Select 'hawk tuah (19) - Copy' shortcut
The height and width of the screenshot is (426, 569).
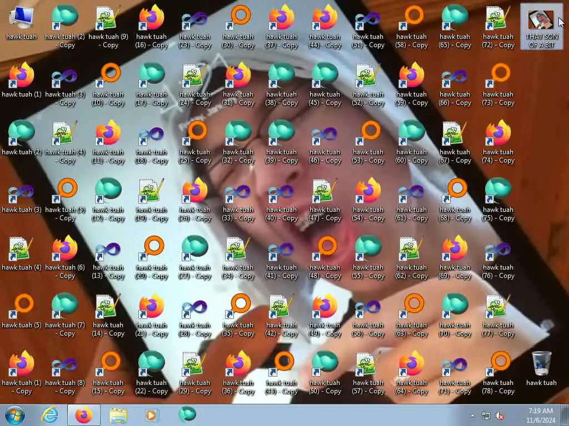click(x=151, y=200)
